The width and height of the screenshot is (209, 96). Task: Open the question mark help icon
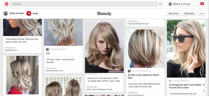pyautogui.click(x=204, y=91)
